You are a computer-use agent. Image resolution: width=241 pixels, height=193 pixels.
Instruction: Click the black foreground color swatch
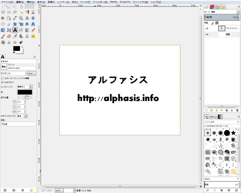coord(16,48)
